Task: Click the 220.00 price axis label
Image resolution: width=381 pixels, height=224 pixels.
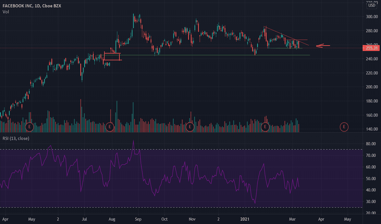Action: 372,73
